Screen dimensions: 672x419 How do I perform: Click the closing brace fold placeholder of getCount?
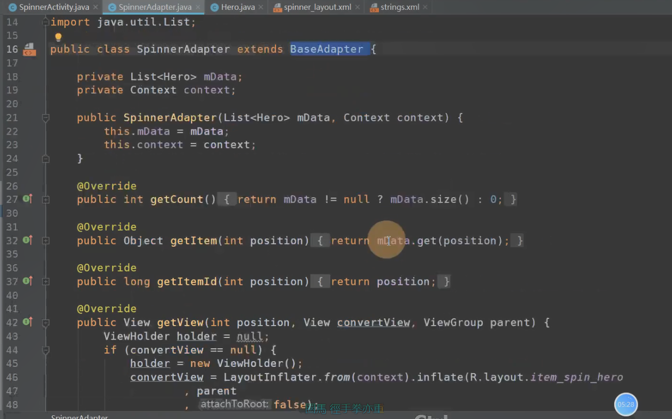[510, 199]
